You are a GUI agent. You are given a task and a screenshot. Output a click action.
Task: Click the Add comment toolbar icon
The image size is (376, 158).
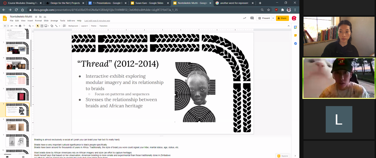(x=64, y=26)
